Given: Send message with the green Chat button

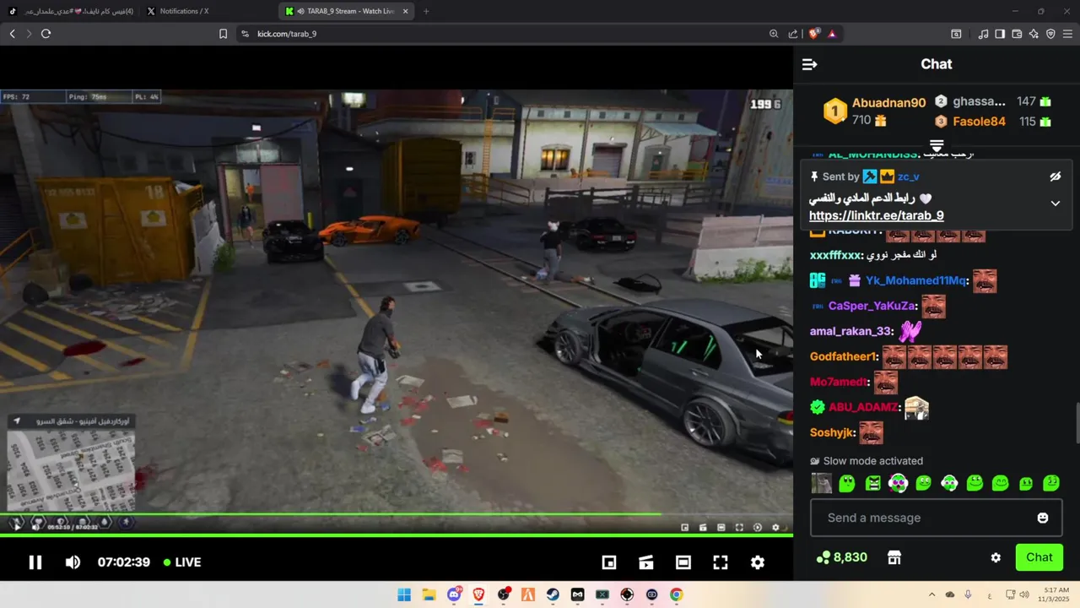Looking at the screenshot, I should (x=1039, y=557).
